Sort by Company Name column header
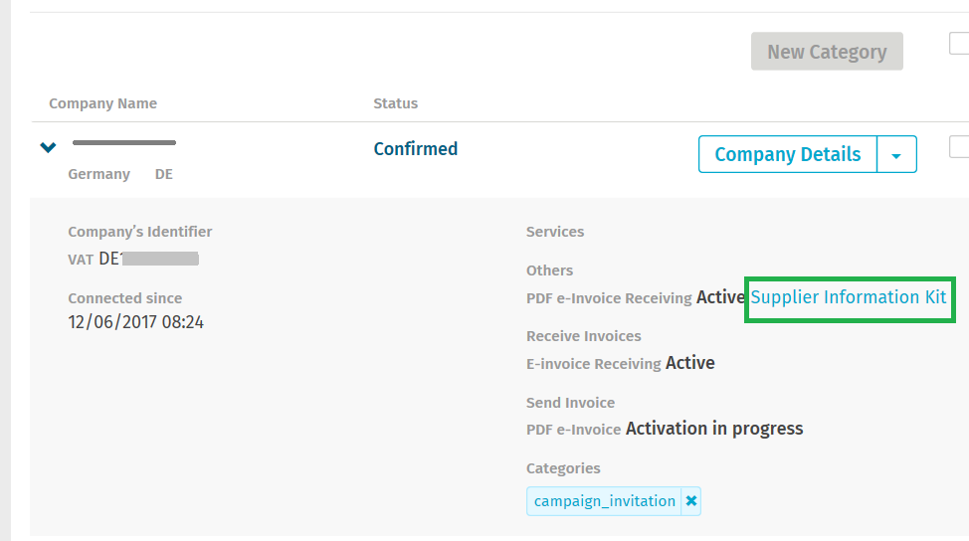The image size is (969, 541). tap(102, 103)
